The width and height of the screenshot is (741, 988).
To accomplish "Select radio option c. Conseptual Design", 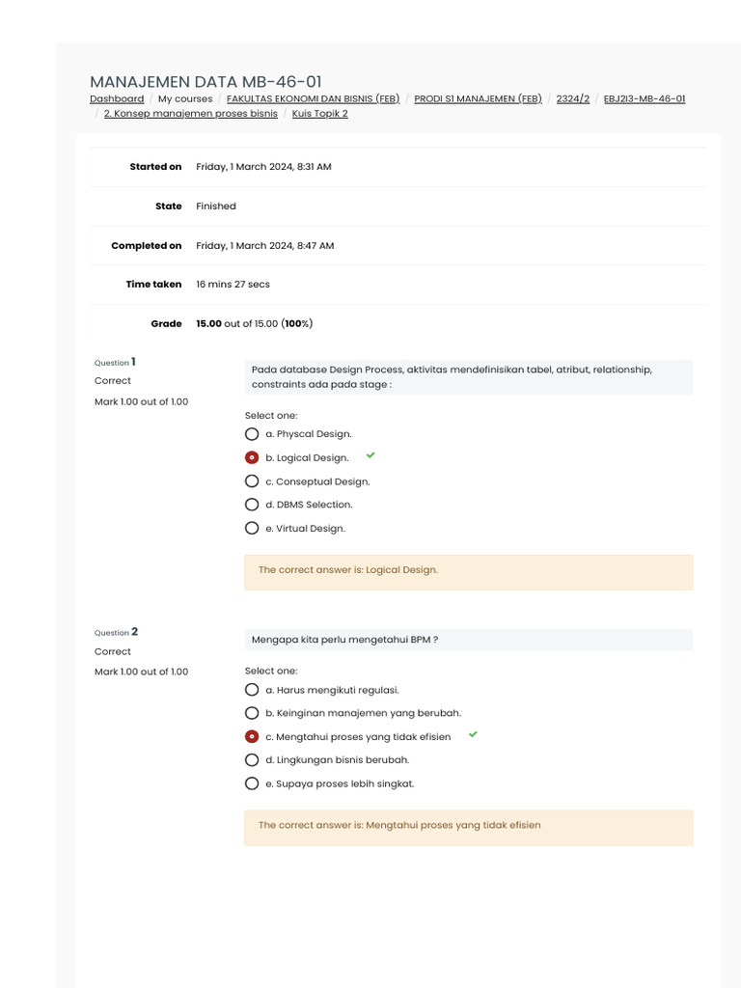I will tap(252, 481).
